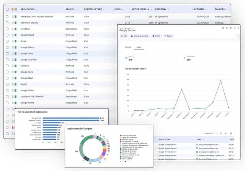Image resolution: width=245 pixels, height=171 pixels.
Task: Open the Category column dropdown
Action: click(x=168, y=9)
